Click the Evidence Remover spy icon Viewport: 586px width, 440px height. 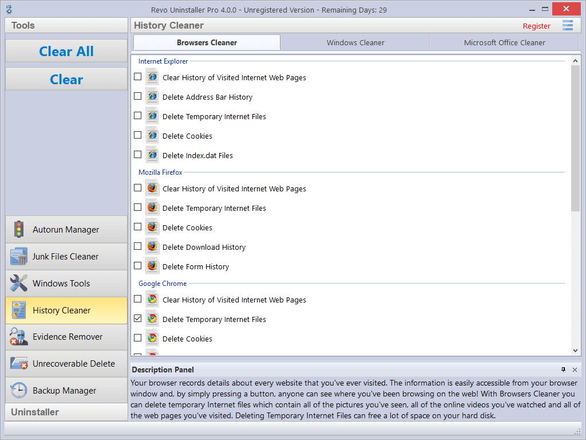click(x=19, y=337)
